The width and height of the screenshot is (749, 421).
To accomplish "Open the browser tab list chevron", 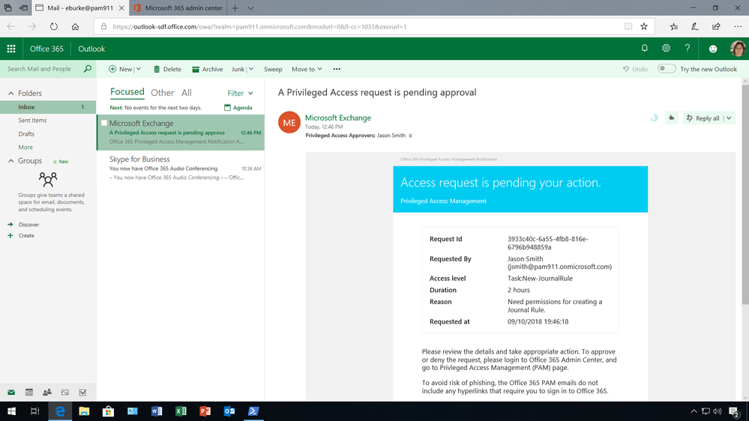I will [x=250, y=8].
